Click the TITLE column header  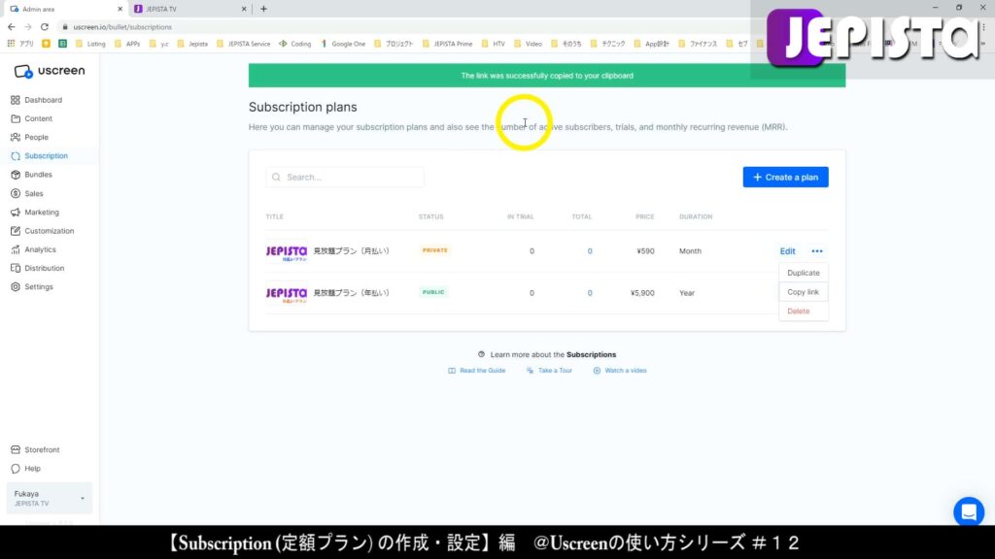coord(274,216)
